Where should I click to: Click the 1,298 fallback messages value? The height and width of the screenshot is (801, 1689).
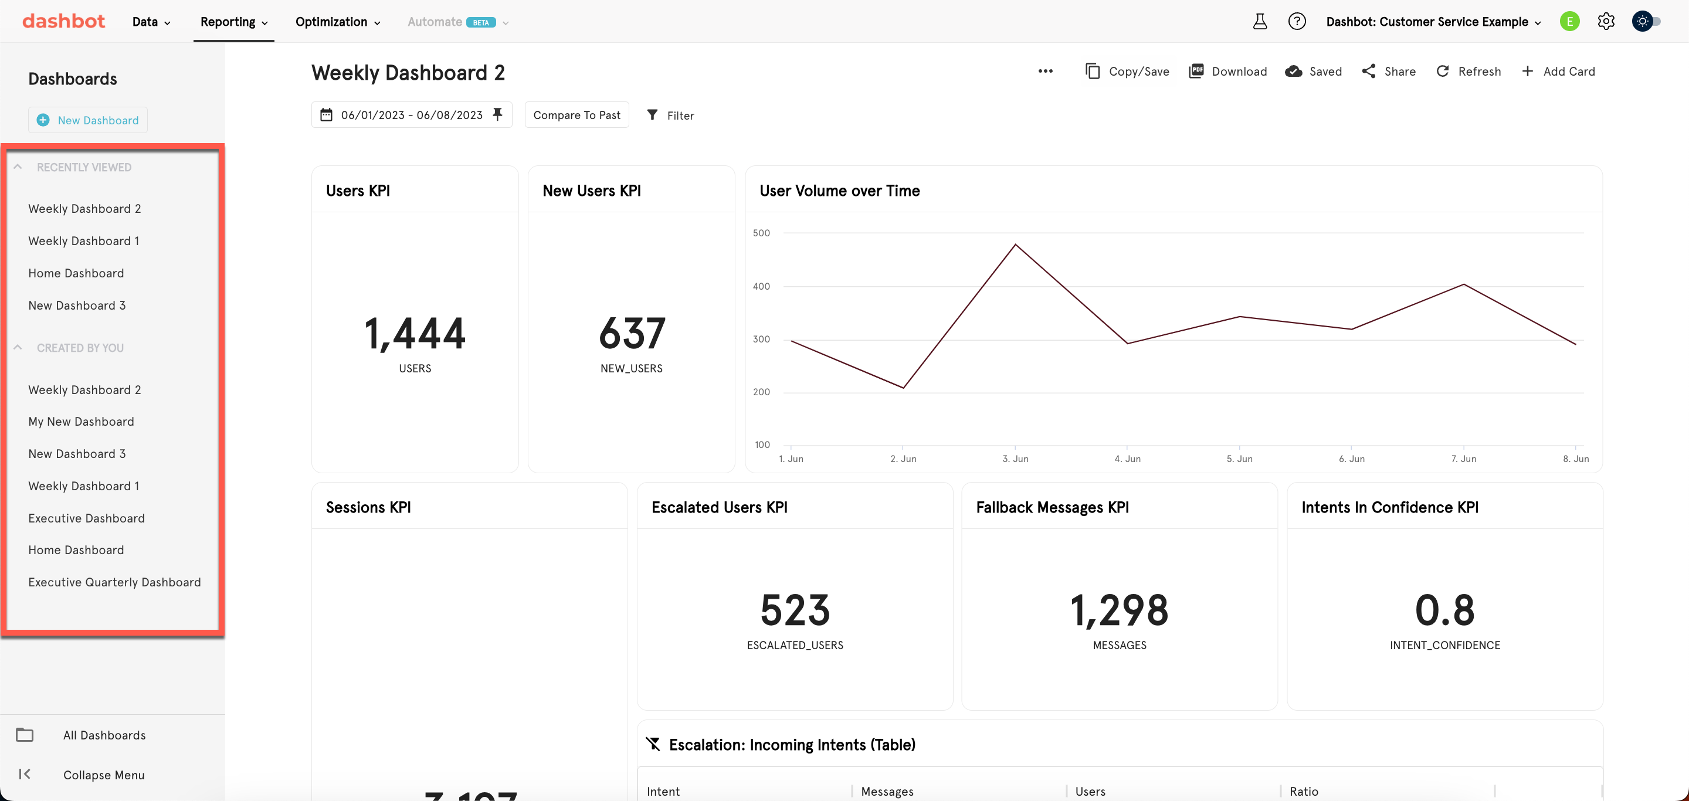coord(1119,610)
